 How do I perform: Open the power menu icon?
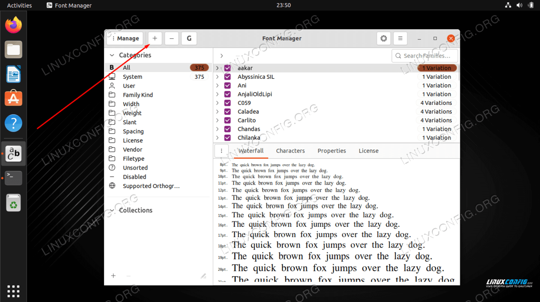coord(531,5)
